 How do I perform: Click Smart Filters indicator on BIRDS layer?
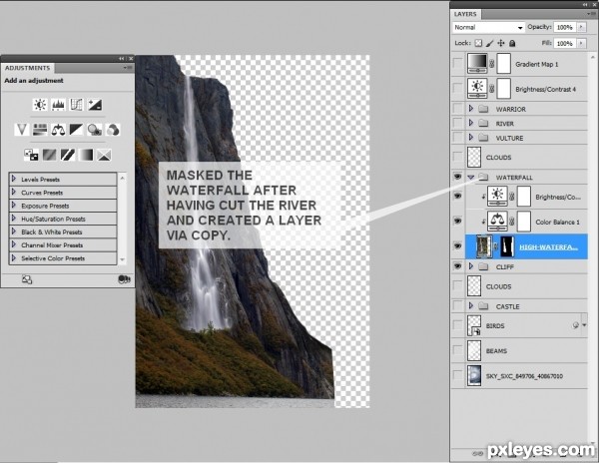point(575,325)
